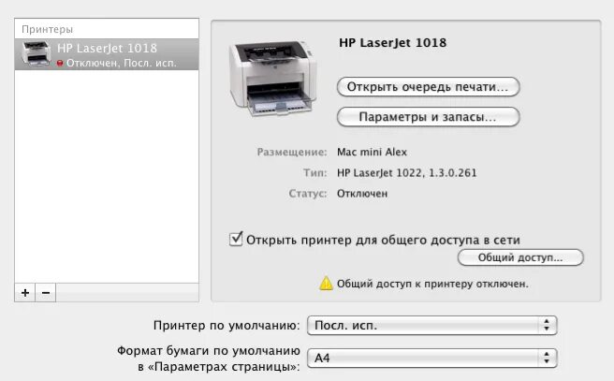Open the print queue

coord(428,86)
